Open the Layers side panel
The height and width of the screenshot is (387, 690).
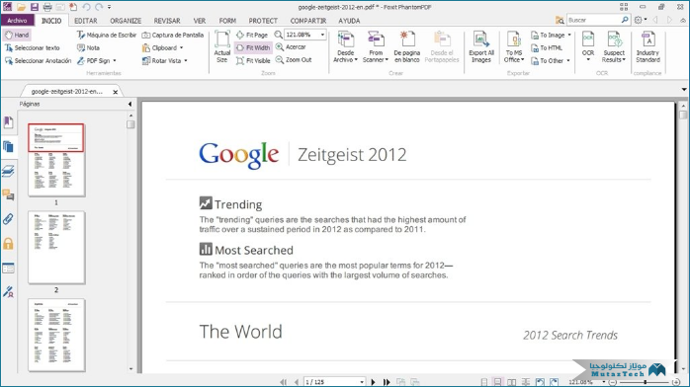click(x=8, y=171)
